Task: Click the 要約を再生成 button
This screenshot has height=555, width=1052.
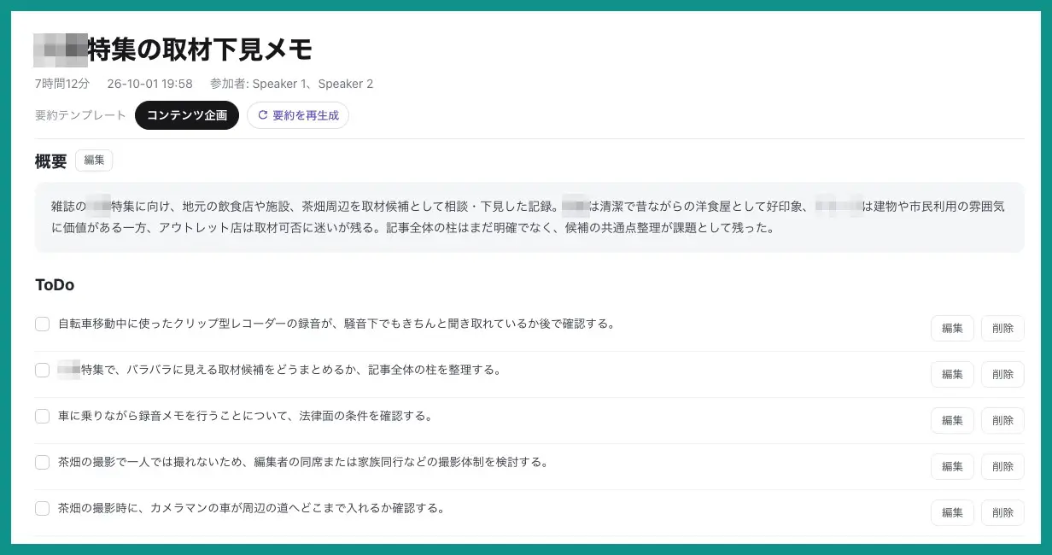Action: point(298,115)
